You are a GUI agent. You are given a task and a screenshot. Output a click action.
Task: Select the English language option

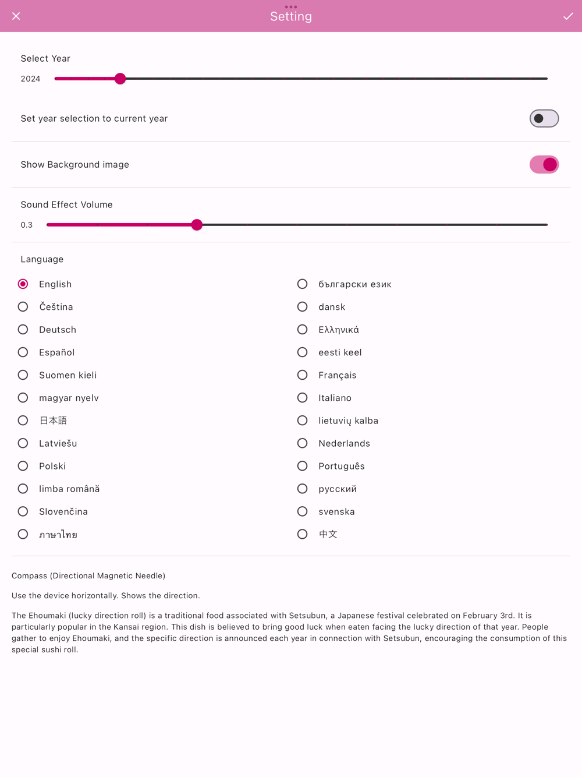(23, 284)
